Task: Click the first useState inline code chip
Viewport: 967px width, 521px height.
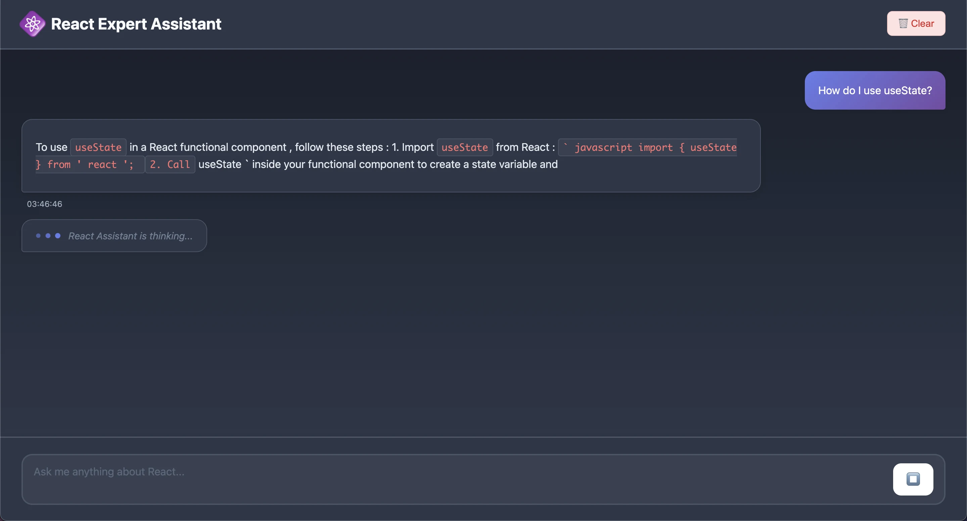Action: [98, 147]
